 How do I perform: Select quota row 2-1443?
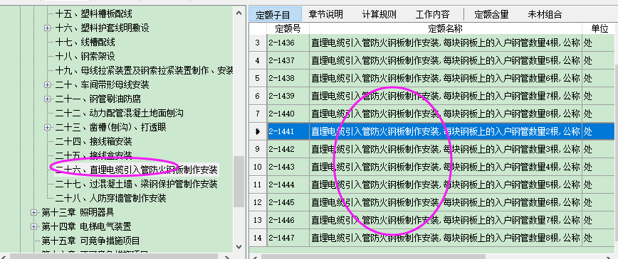(x=432, y=167)
